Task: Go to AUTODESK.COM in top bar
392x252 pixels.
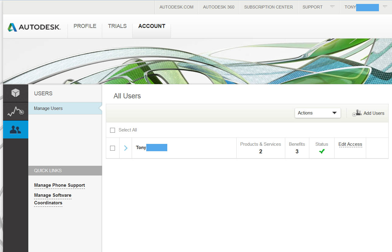Action: pyautogui.click(x=176, y=7)
